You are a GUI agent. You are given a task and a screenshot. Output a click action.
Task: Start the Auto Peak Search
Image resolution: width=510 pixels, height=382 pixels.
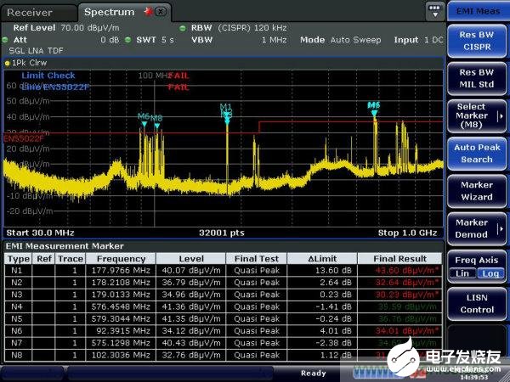(477, 153)
